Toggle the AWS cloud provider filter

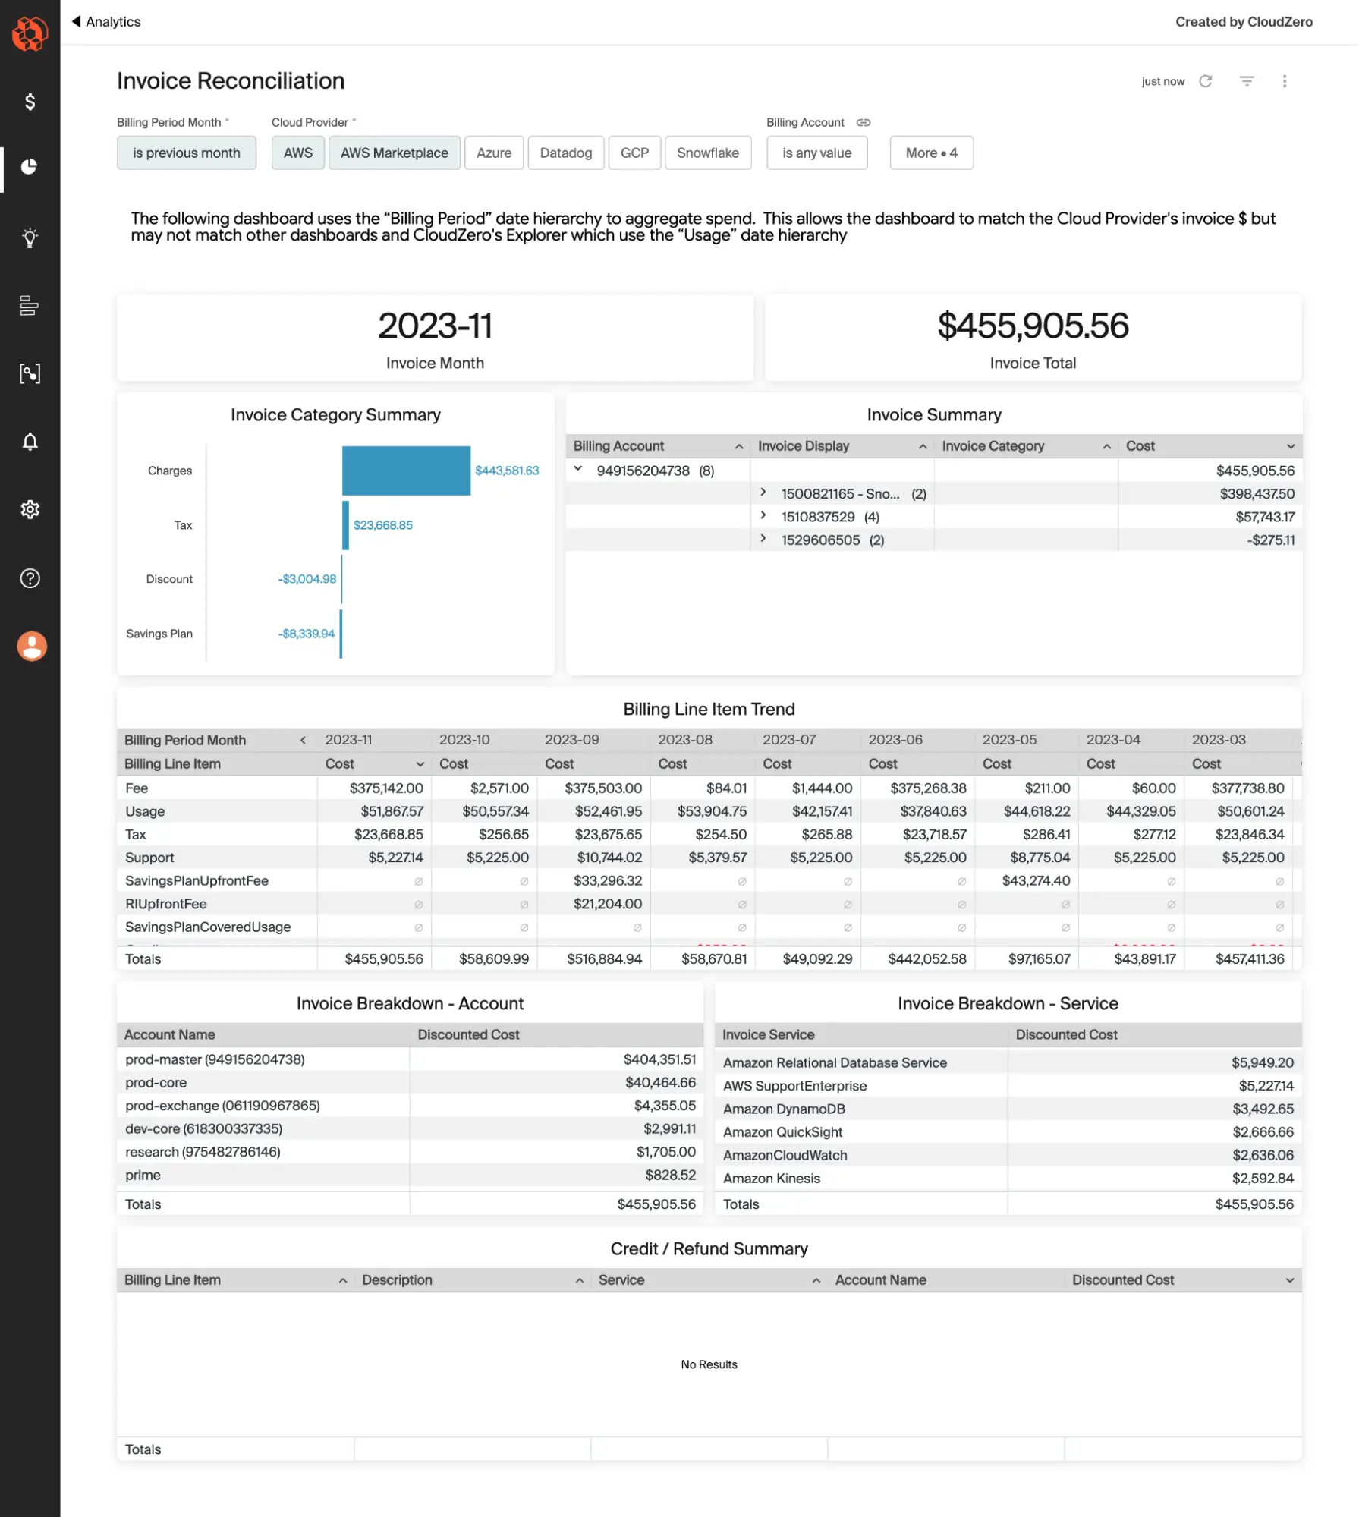[298, 153]
